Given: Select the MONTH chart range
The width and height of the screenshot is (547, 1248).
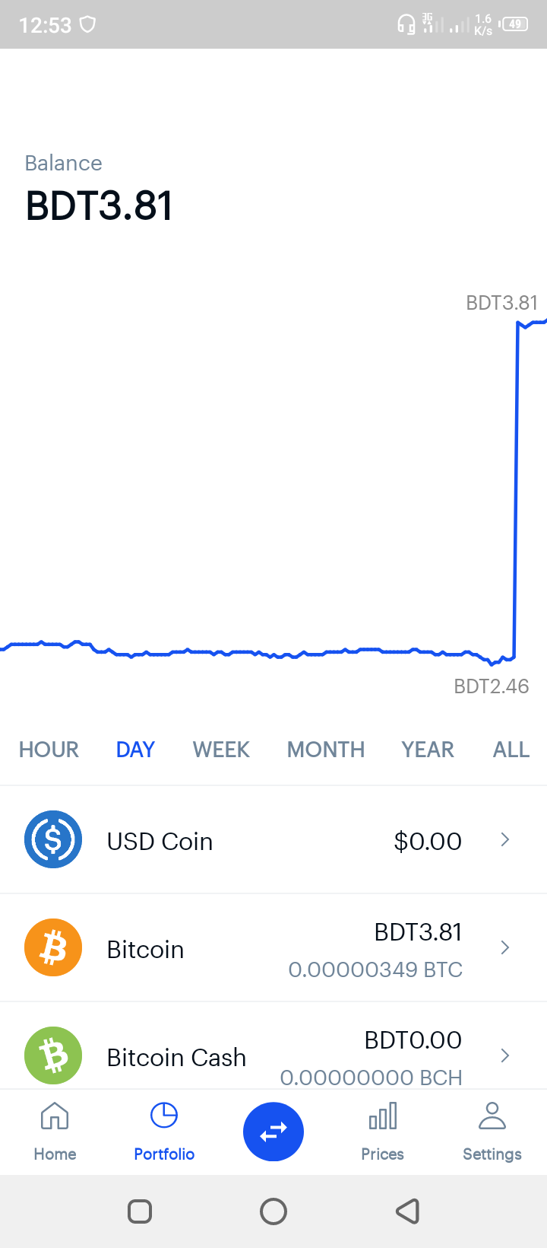Looking at the screenshot, I should (326, 750).
